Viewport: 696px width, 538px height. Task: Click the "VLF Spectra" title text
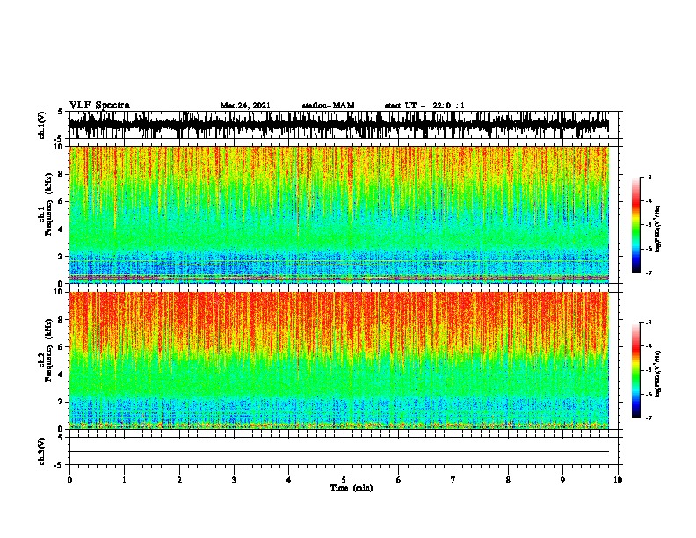(x=99, y=105)
